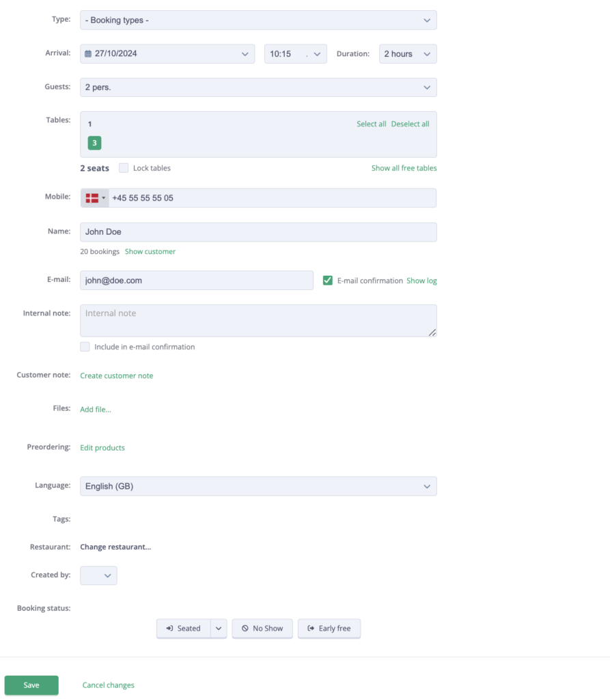The image size is (610, 699).
Task: Enable the Lock tables checkbox
Action: coord(124,168)
